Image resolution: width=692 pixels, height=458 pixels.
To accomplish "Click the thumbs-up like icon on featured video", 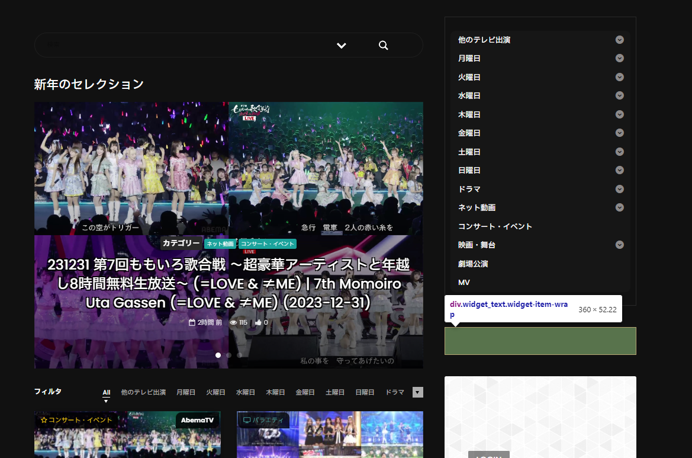I will pos(259,322).
